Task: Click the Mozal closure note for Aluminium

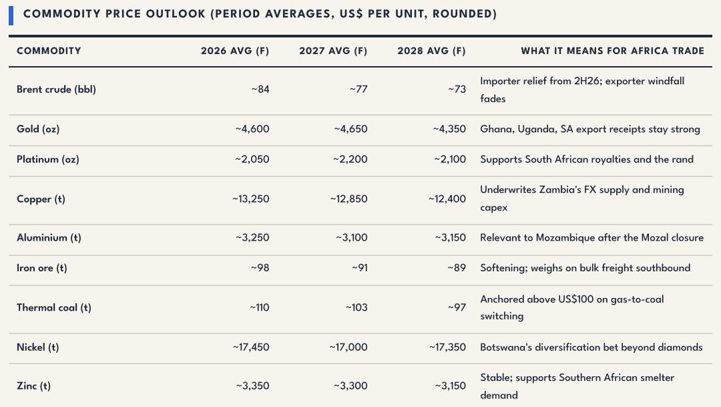Action: click(591, 237)
